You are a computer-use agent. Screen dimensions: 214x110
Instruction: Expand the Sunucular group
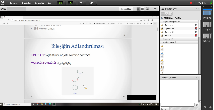tap(161, 39)
